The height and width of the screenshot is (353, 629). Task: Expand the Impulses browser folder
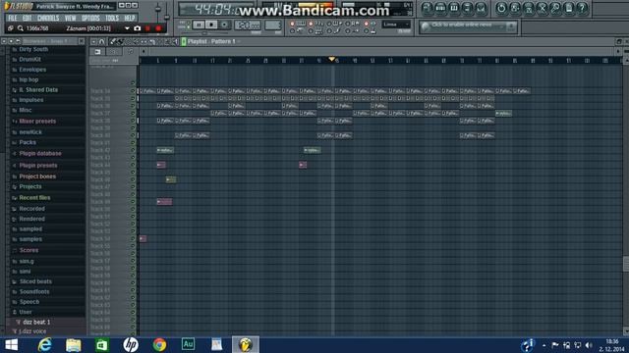click(30, 100)
